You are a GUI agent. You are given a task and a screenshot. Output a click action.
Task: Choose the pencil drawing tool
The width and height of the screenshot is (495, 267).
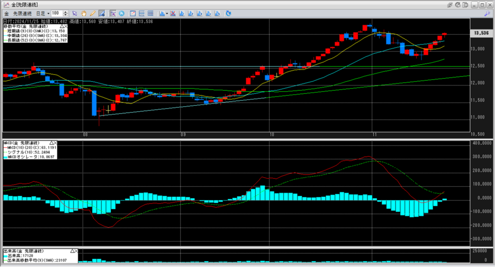click(x=92, y=13)
